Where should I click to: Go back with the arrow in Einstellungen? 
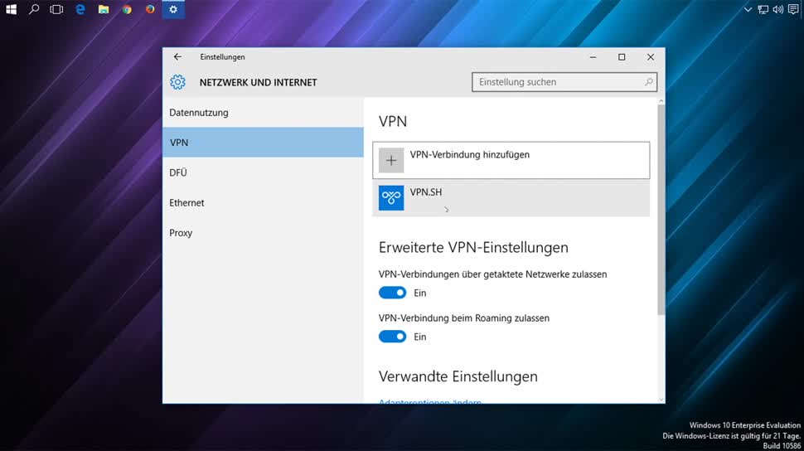coord(177,57)
